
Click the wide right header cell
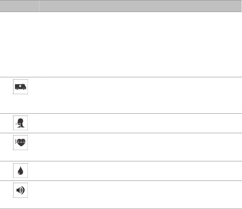(140, 6)
